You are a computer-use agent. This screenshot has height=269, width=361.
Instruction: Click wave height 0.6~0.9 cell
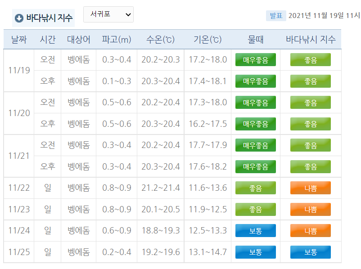[117, 231]
